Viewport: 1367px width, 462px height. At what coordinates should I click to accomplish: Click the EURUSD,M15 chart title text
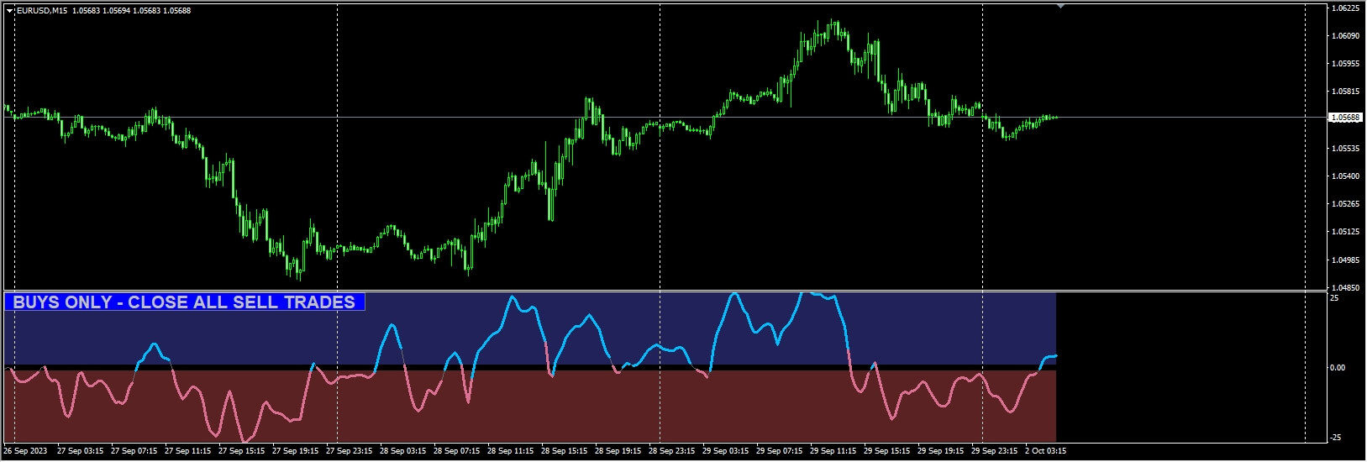coord(42,11)
